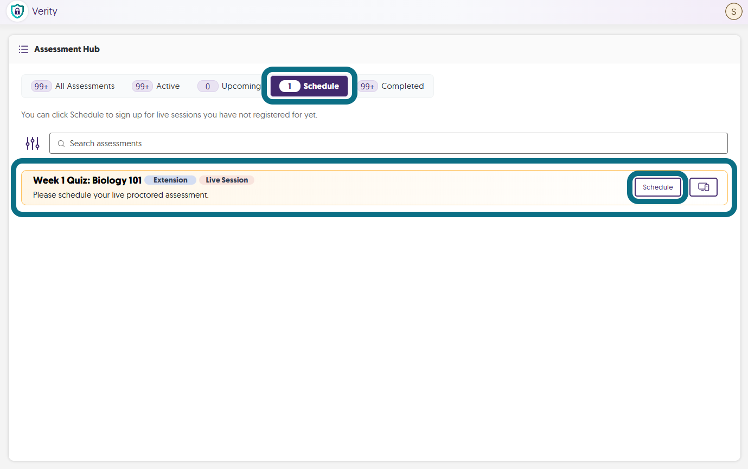Image resolution: width=748 pixels, height=469 pixels.
Task: Click 'Please schedule your live proctored assessment' text
Action: point(121,195)
